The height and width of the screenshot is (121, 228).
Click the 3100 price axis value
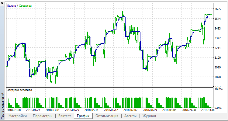click(x=218, y=57)
